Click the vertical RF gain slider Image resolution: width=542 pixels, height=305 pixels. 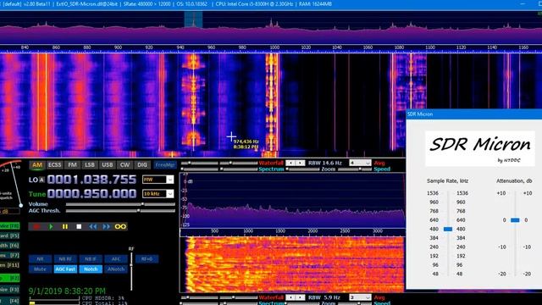click(x=131, y=271)
